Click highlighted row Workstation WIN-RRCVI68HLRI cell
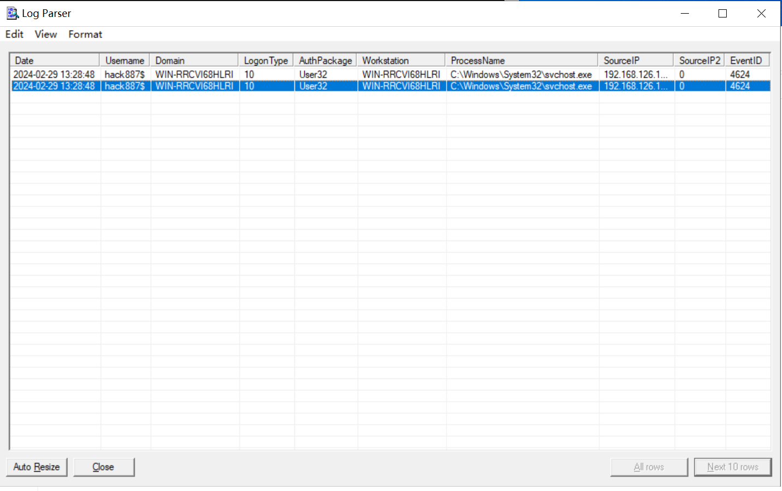782x491 pixels. click(401, 86)
